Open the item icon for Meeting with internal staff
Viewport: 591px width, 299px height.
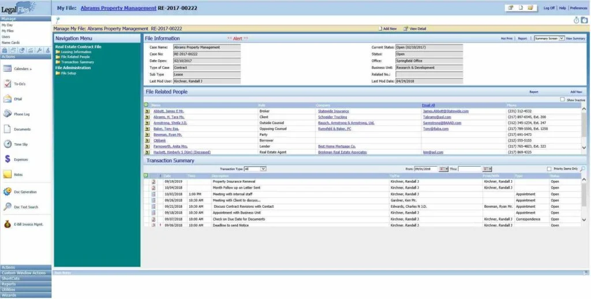point(154,194)
